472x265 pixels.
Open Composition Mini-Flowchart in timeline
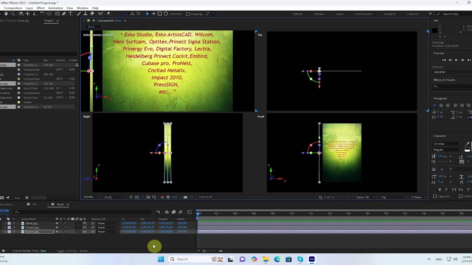(158, 212)
